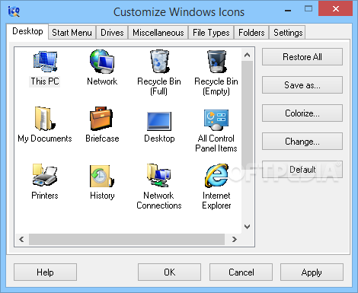Confirm with the OK button

[169, 272]
